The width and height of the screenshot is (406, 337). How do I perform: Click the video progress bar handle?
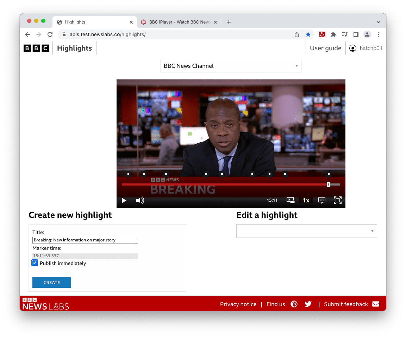pos(328,184)
